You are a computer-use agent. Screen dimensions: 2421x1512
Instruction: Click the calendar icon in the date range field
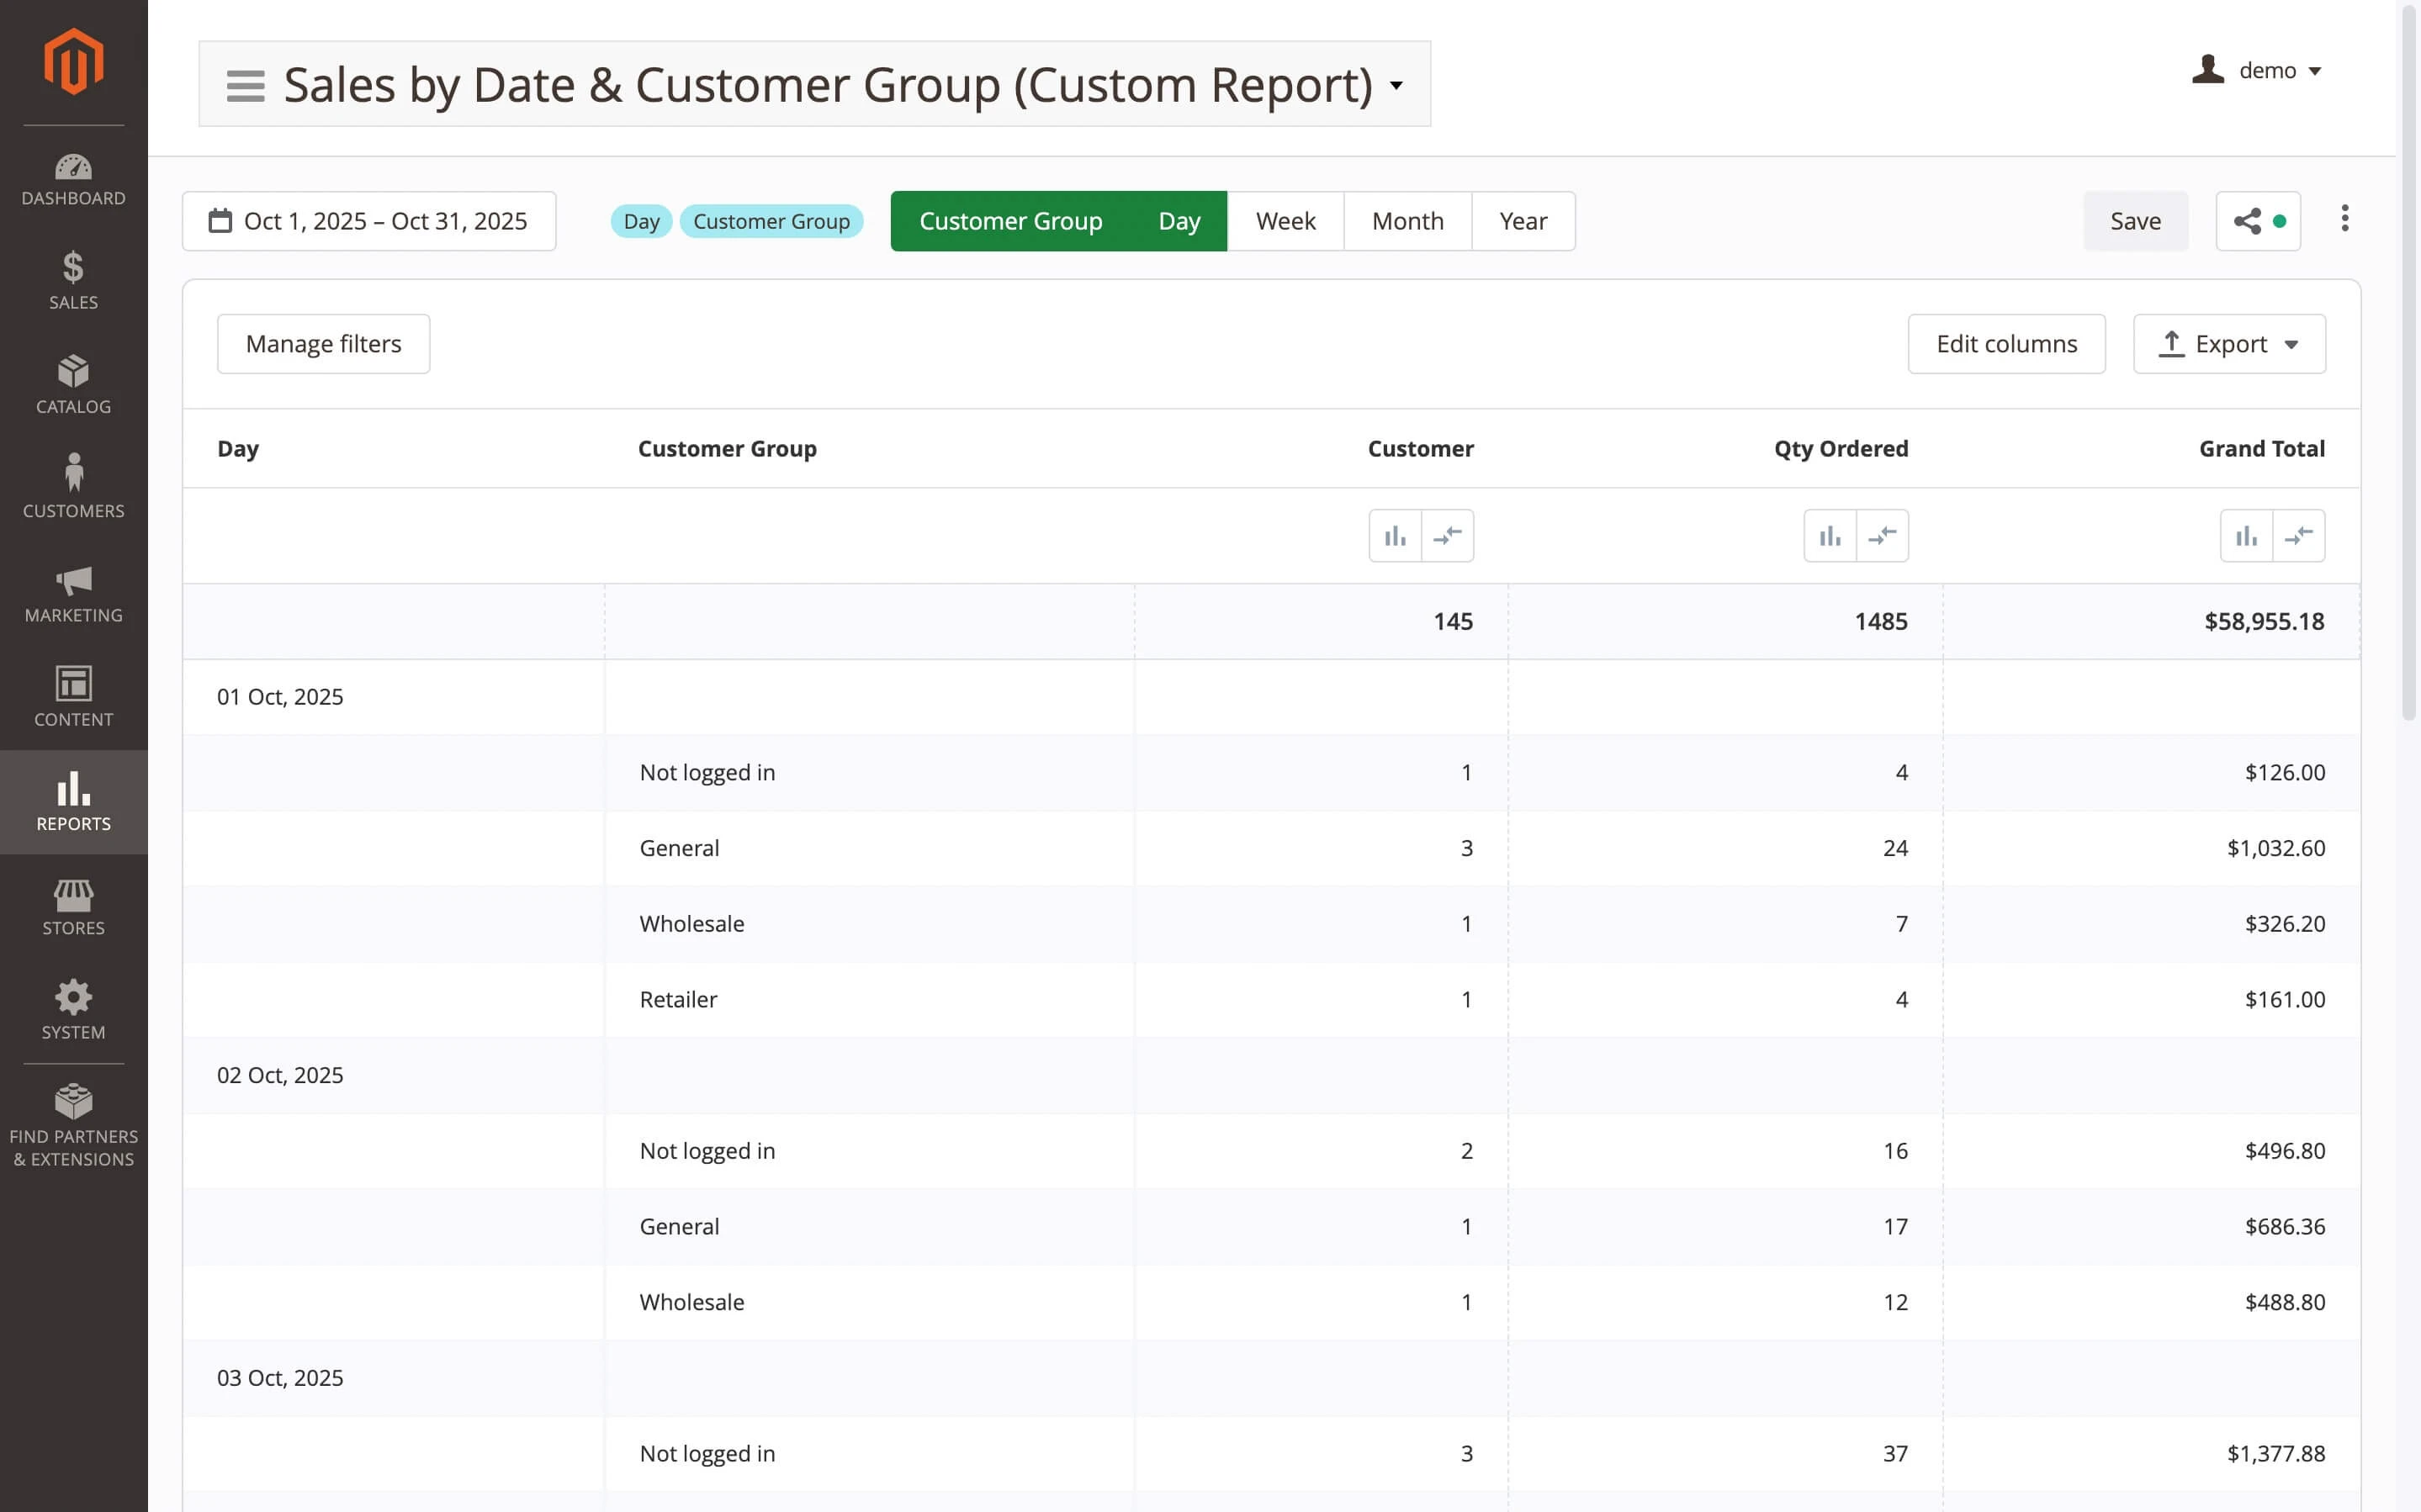[x=221, y=220]
